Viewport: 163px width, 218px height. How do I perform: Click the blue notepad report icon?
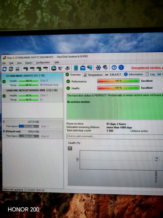tap(76, 68)
